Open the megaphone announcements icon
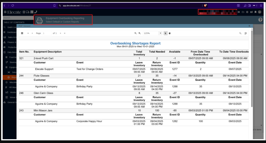Screen dimensions: 266x143 [x=251, y=12]
